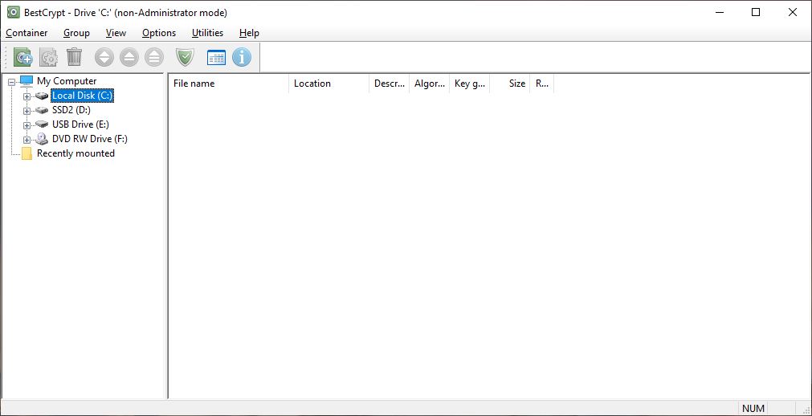Click the mount/dismount toggle arrows icon
812x416 pixels.
click(x=104, y=57)
